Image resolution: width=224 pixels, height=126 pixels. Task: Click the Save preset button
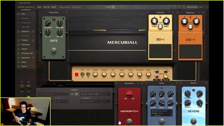click(39, 7)
